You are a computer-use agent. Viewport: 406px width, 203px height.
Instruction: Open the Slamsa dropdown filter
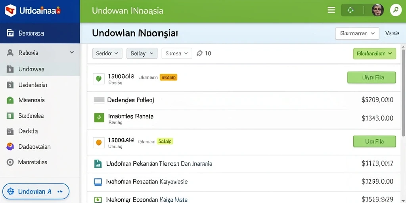tap(177, 54)
